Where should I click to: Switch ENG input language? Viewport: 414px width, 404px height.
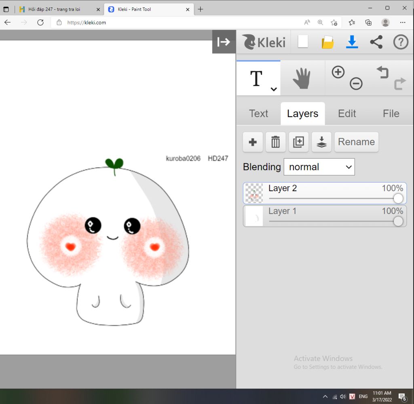[x=363, y=396]
